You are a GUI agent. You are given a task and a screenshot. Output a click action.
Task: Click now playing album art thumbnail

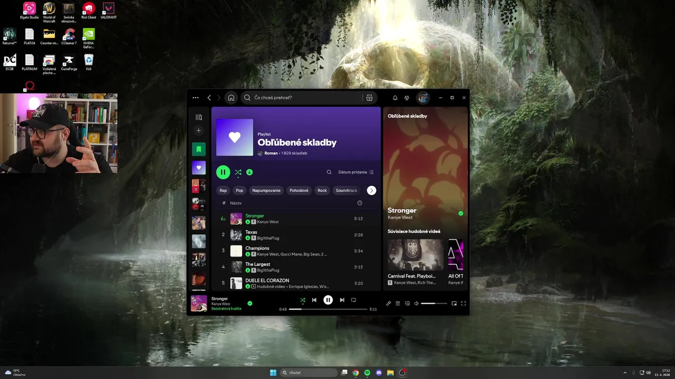pyautogui.click(x=199, y=303)
